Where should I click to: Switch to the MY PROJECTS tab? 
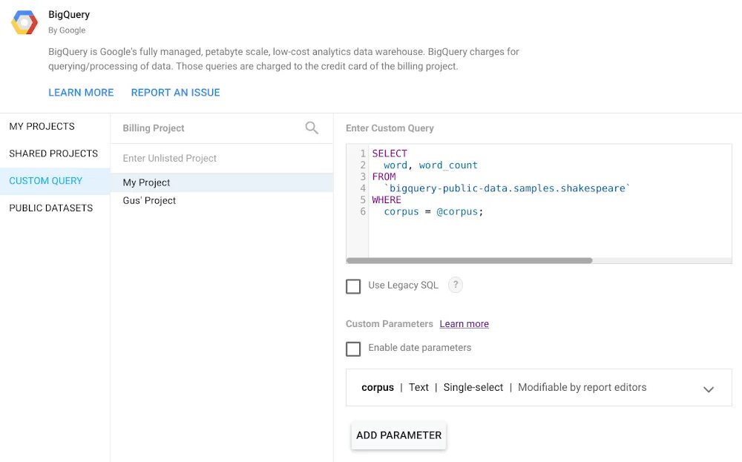tap(42, 127)
